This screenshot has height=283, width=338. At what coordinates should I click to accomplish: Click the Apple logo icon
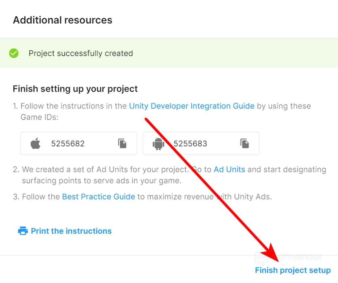point(36,143)
